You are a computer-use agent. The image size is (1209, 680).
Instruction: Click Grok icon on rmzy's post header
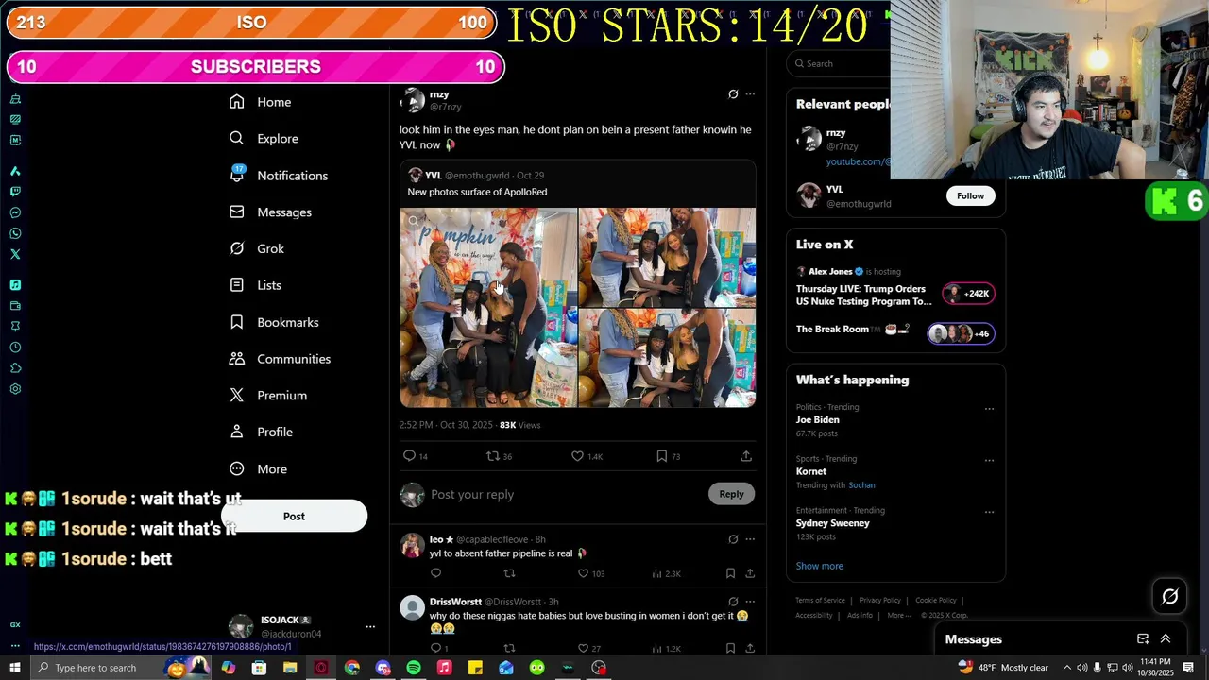(733, 94)
